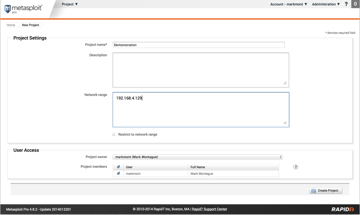This screenshot has width=360, height=215.
Task: Open the Project menu
Action: (x=70, y=4)
